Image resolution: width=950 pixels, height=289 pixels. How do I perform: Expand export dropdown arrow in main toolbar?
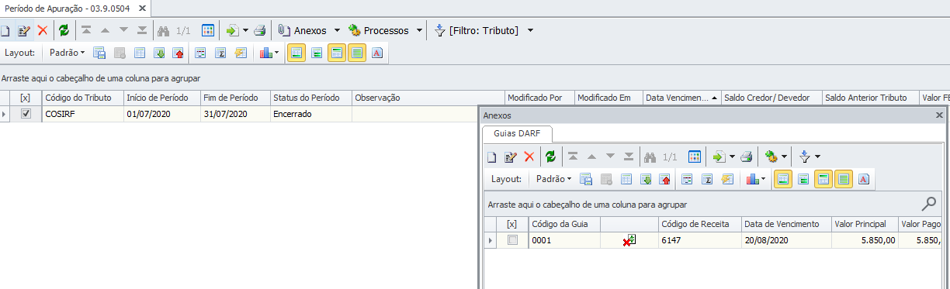click(x=245, y=31)
